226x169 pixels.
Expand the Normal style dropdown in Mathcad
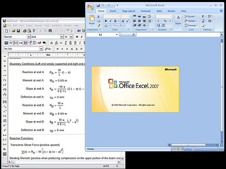coord(29,37)
